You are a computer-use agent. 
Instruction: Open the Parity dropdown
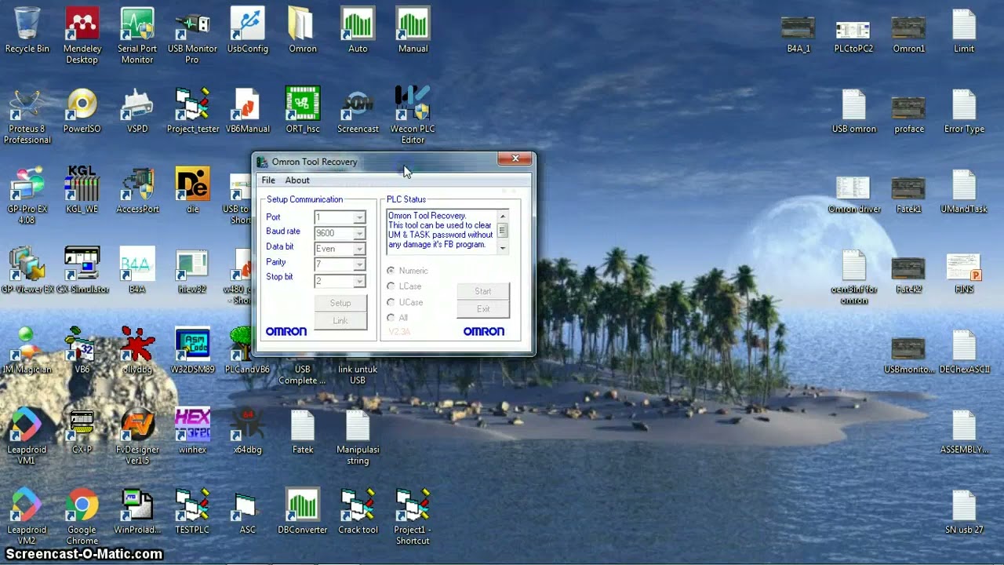359,264
